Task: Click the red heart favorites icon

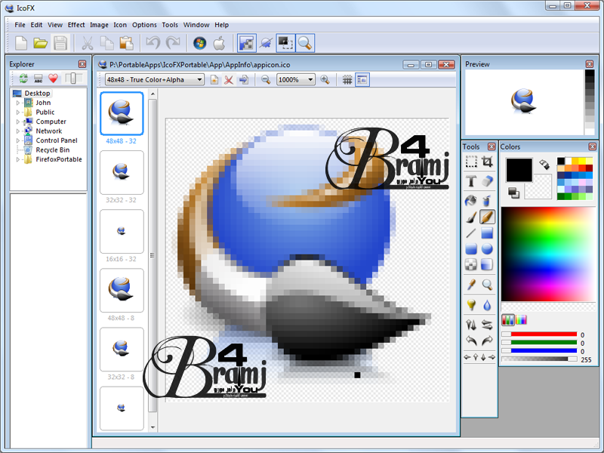Action: [x=53, y=79]
